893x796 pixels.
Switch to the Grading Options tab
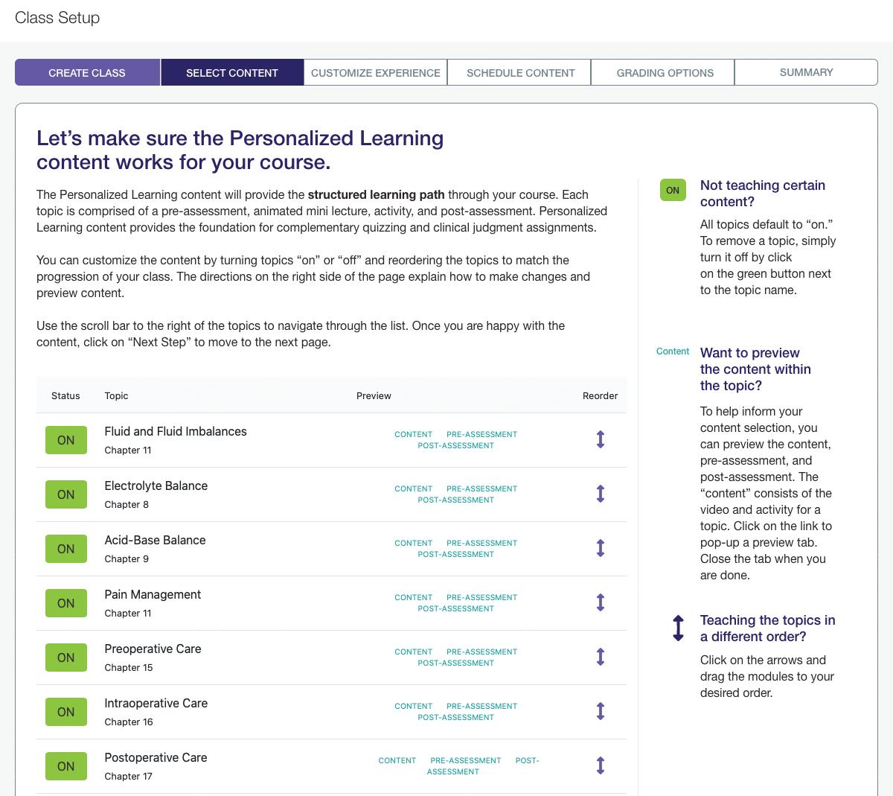pyautogui.click(x=665, y=73)
